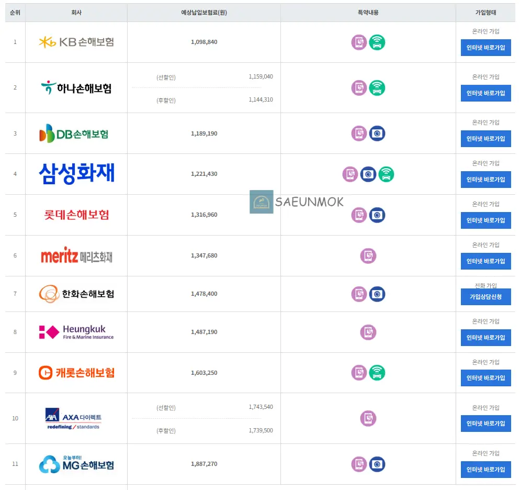Click the premium value 1,603,250

coord(204,373)
